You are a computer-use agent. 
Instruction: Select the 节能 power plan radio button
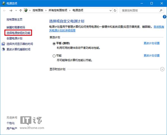(x=54, y=56)
